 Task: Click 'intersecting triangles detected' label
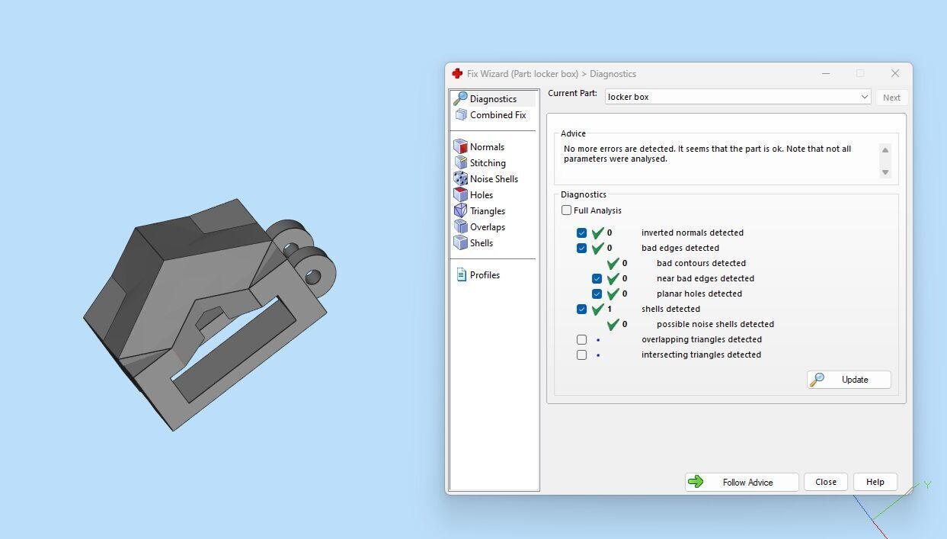(701, 355)
